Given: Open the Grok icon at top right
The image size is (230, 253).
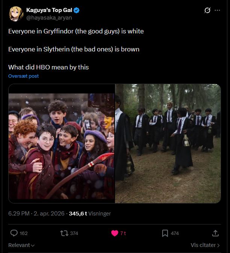Looking at the screenshot, I should (207, 11).
